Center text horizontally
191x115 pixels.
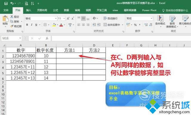[x=83, y=25]
